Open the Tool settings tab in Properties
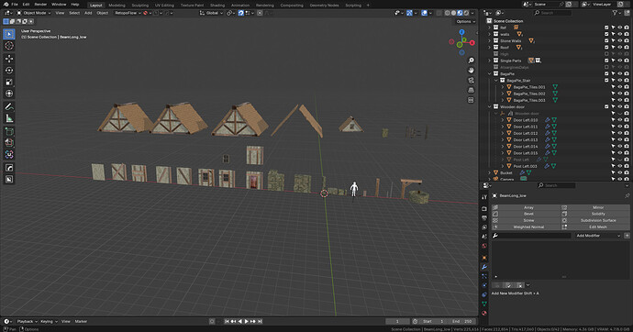Screen dimensions: 633x332 point(484,197)
